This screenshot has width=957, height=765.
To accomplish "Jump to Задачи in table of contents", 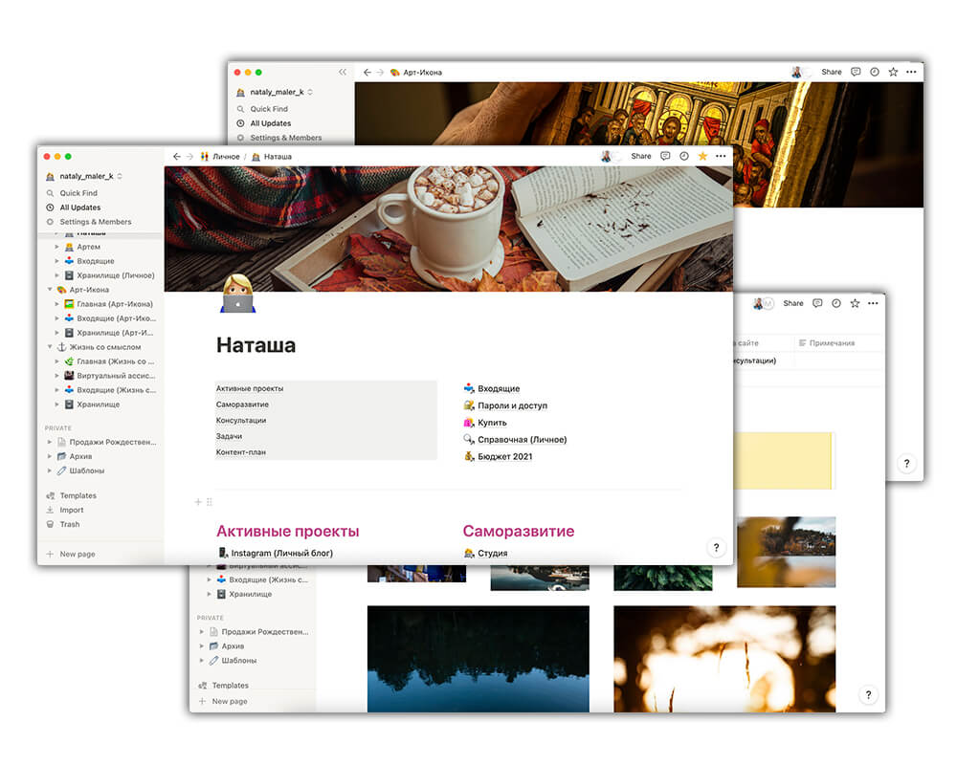I will pos(229,436).
